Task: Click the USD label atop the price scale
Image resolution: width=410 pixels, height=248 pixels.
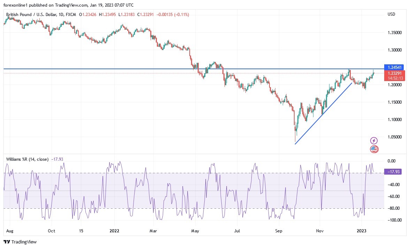Action: [391, 14]
